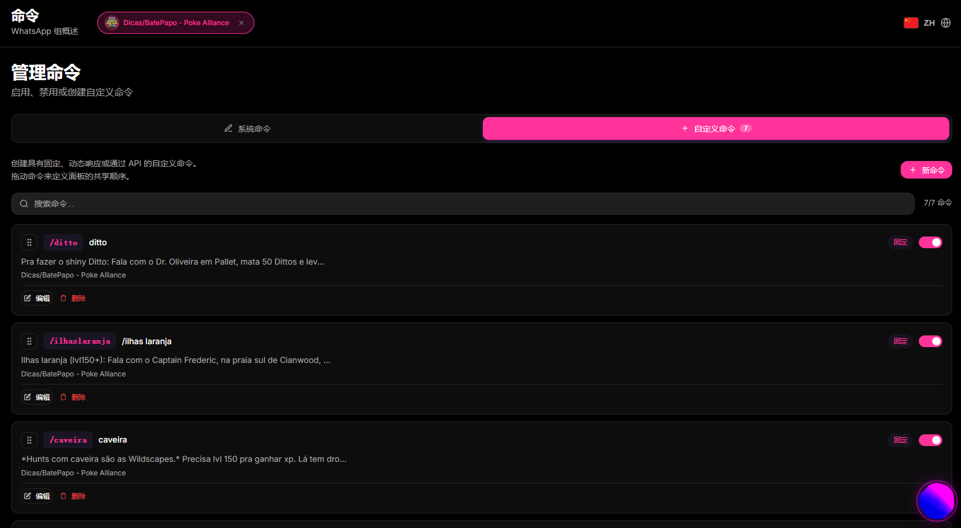Click the WhatsApp 组概述 subtitle
The image size is (961, 528).
(x=45, y=31)
